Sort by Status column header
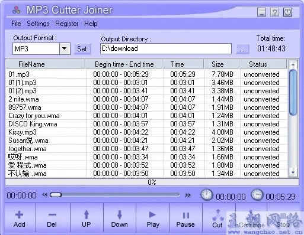Viewport: 304px width, 235px height. 263,64
